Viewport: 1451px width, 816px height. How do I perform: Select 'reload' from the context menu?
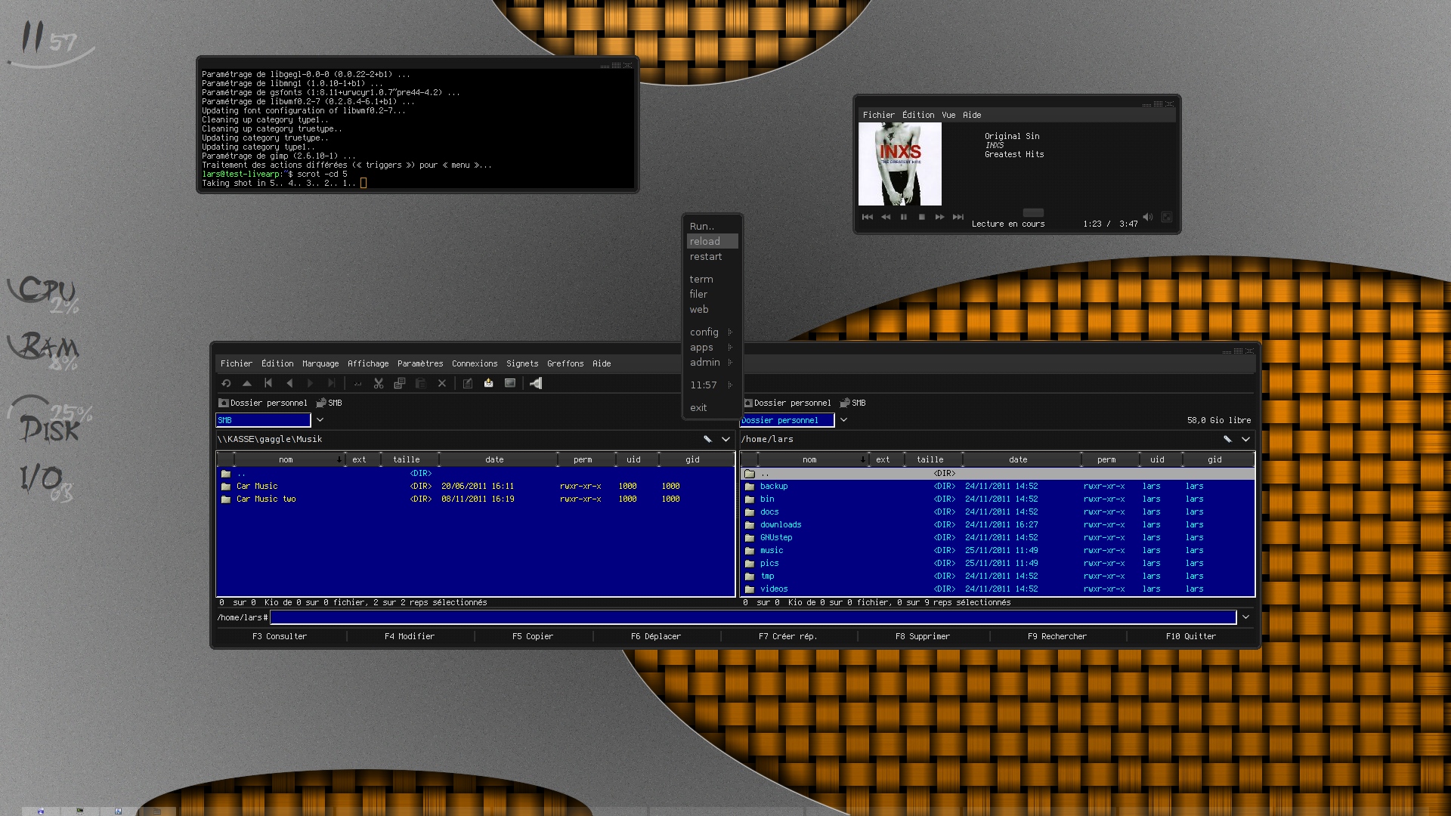click(x=704, y=241)
